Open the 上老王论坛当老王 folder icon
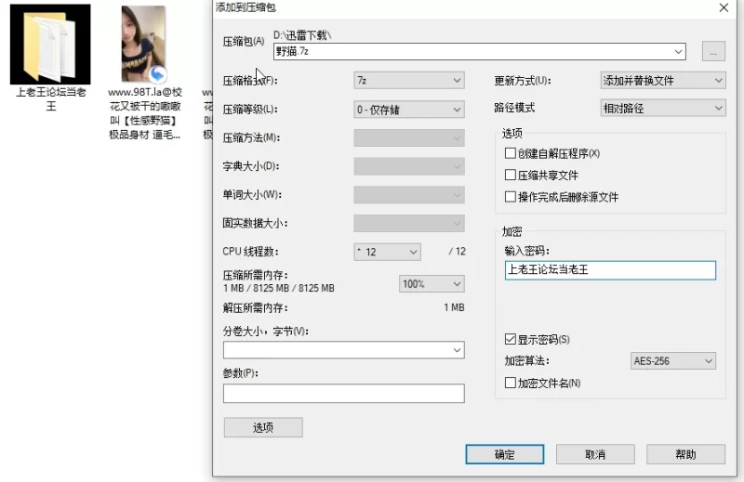The width and height of the screenshot is (744, 482). tap(50, 44)
